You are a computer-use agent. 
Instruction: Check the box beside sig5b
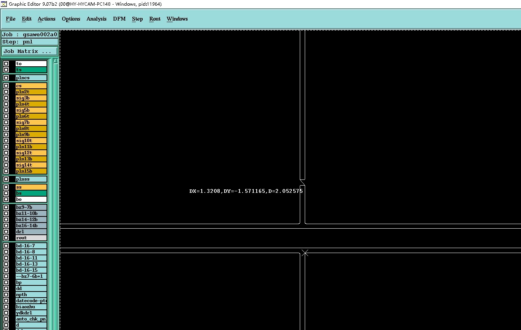click(6, 110)
